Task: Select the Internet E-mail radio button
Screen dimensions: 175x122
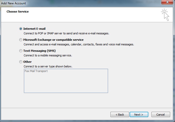Action: point(21,29)
